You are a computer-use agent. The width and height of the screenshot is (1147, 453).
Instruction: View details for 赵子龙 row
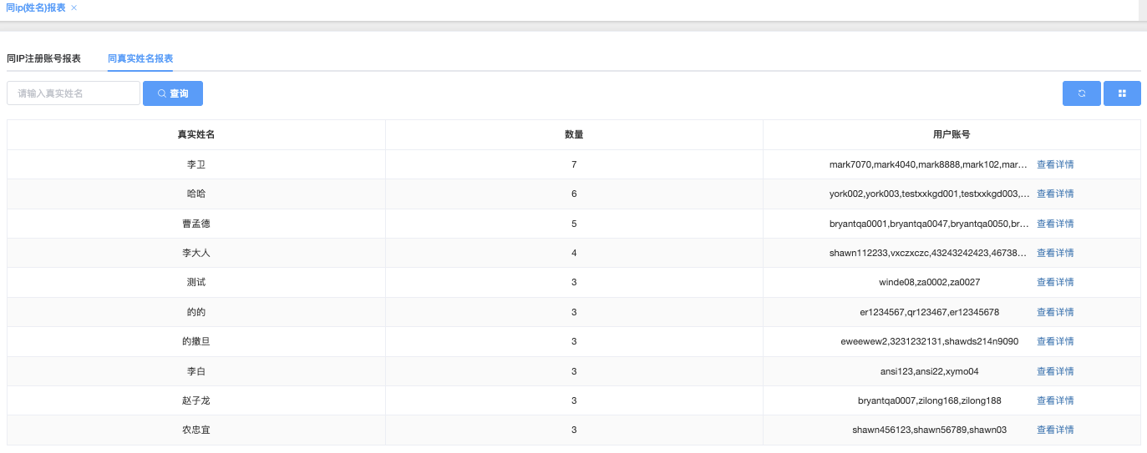coord(1055,400)
